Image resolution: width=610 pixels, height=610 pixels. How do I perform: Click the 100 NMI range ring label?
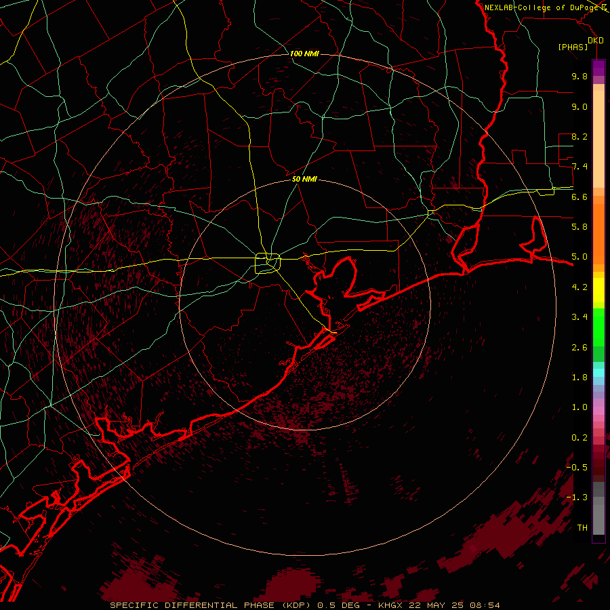304,54
